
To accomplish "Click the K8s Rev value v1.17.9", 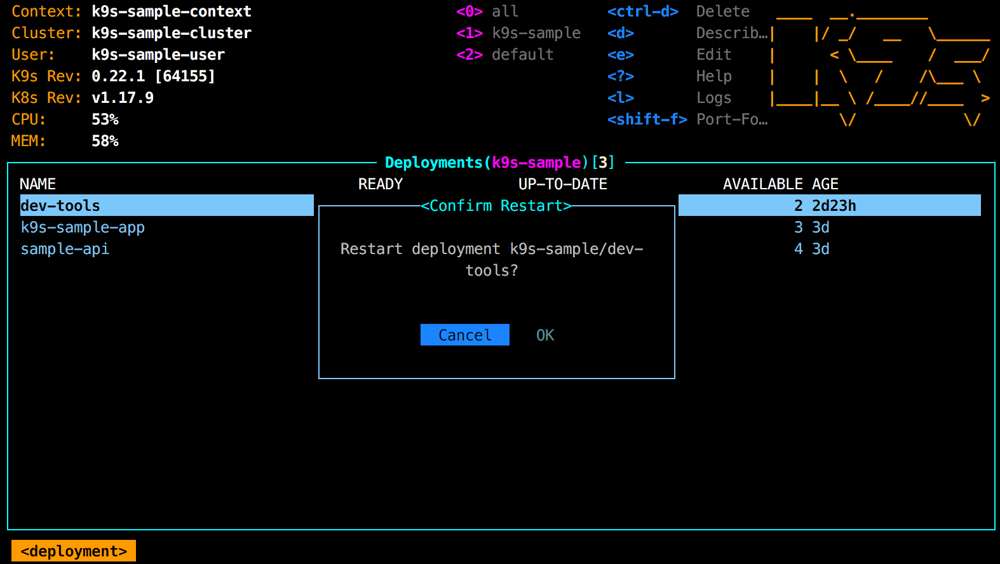I will click(x=123, y=98).
